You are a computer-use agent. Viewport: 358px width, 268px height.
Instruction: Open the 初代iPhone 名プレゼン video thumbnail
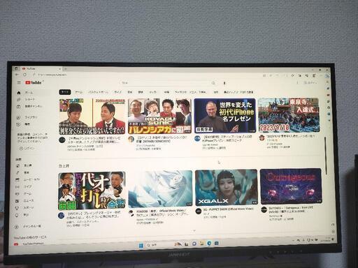[x=225, y=115]
